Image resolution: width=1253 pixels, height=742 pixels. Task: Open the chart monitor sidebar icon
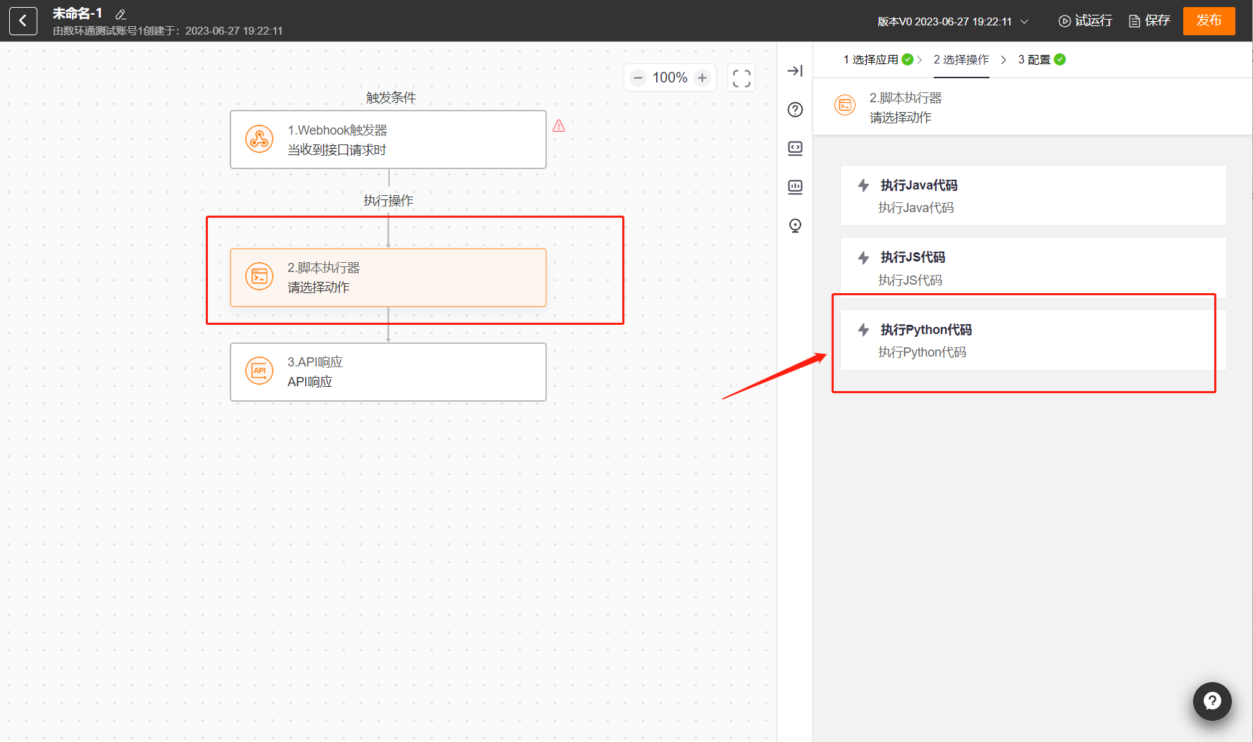[x=795, y=187]
